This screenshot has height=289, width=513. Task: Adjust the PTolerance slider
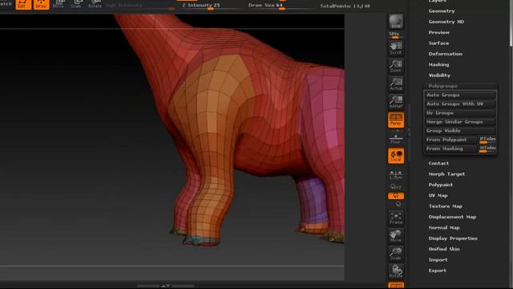pyautogui.click(x=487, y=140)
